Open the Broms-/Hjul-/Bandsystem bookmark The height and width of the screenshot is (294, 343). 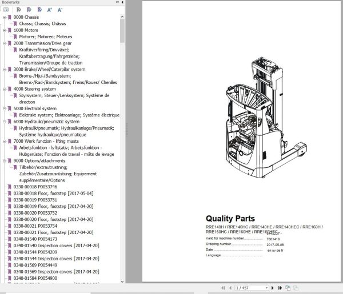[68, 79]
